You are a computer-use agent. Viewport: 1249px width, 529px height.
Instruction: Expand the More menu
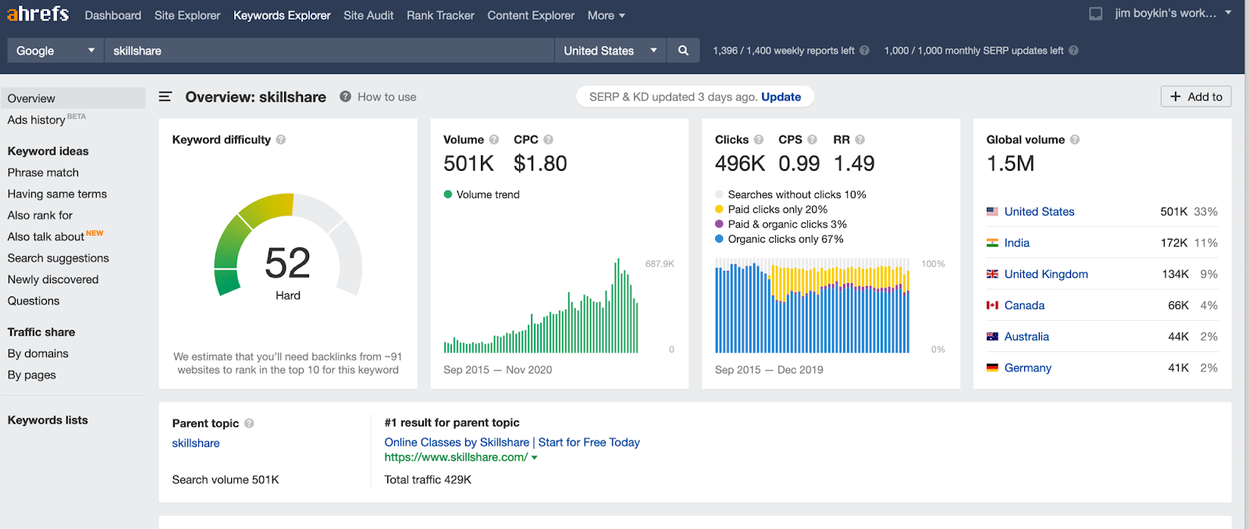coord(607,16)
